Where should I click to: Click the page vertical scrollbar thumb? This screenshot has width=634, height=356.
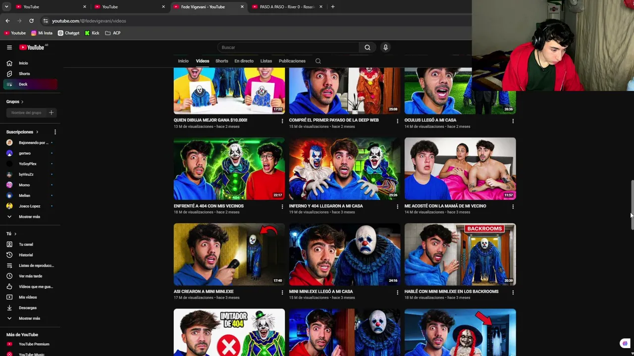tap(632, 205)
